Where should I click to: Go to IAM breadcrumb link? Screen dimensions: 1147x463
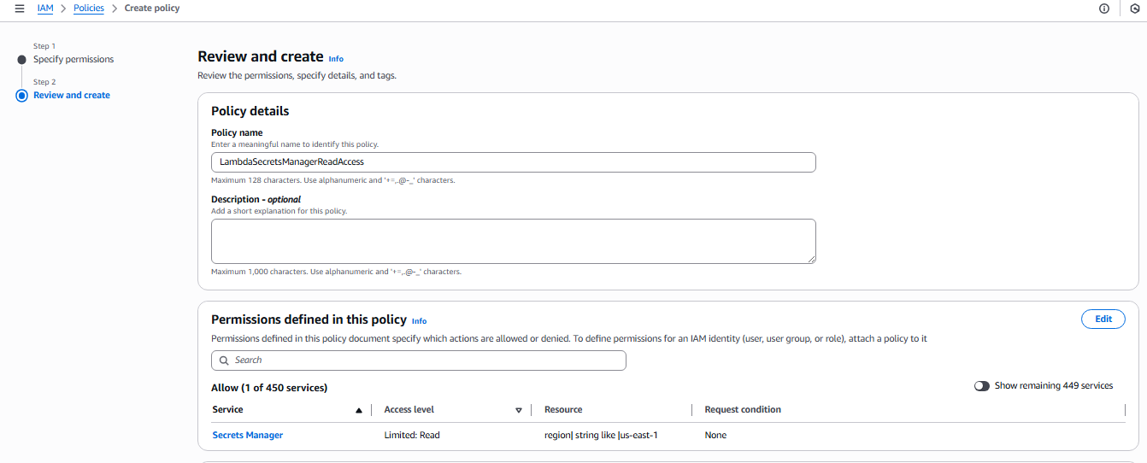44,9
